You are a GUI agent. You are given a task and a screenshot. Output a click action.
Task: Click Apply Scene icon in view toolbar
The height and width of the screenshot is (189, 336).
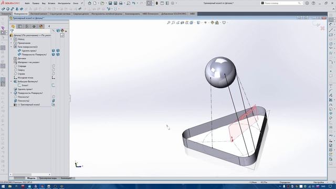pyautogui.click(x=217, y=23)
